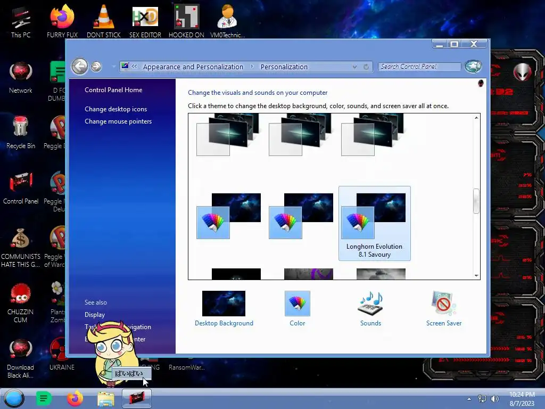The width and height of the screenshot is (545, 409).
Task: Click the Search Control Panel box
Action: 419,67
